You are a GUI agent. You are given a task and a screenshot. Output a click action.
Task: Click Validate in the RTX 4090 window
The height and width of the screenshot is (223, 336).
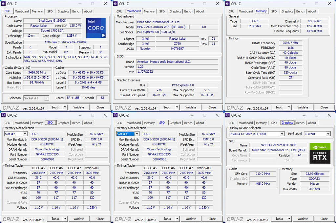[303, 219]
